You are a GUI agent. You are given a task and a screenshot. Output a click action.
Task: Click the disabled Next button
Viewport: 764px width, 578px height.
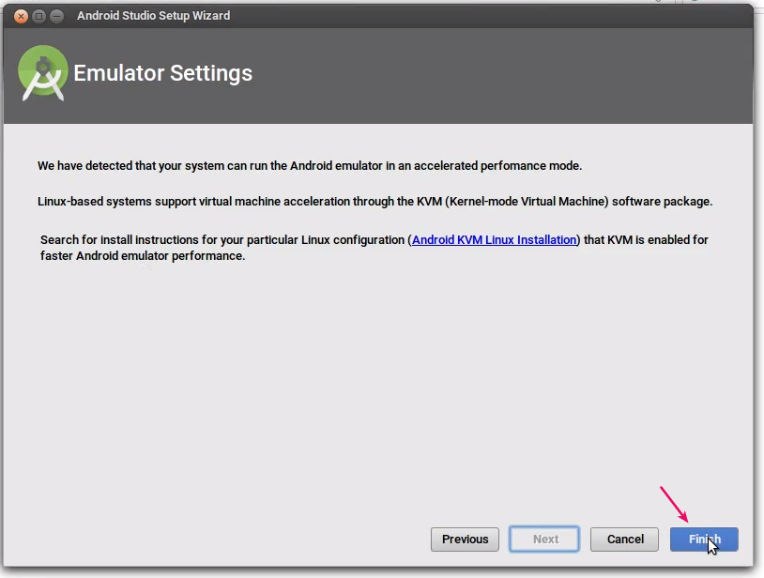click(x=544, y=539)
